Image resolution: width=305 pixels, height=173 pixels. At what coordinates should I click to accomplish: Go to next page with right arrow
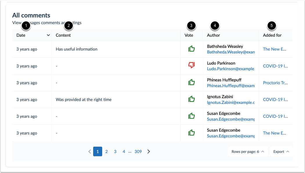pyautogui.click(x=149, y=152)
